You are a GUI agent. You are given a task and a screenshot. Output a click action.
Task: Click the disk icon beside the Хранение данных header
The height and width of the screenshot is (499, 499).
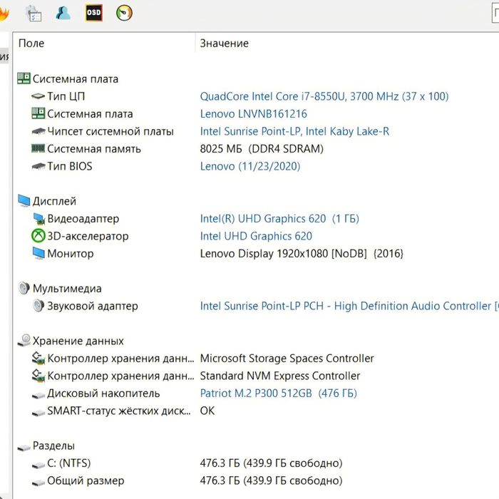pyautogui.click(x=24, y=341)
